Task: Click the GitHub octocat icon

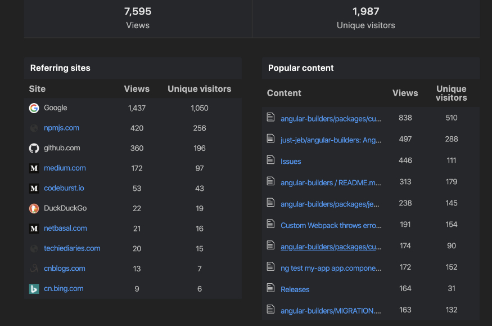Action: coord(34,148)
